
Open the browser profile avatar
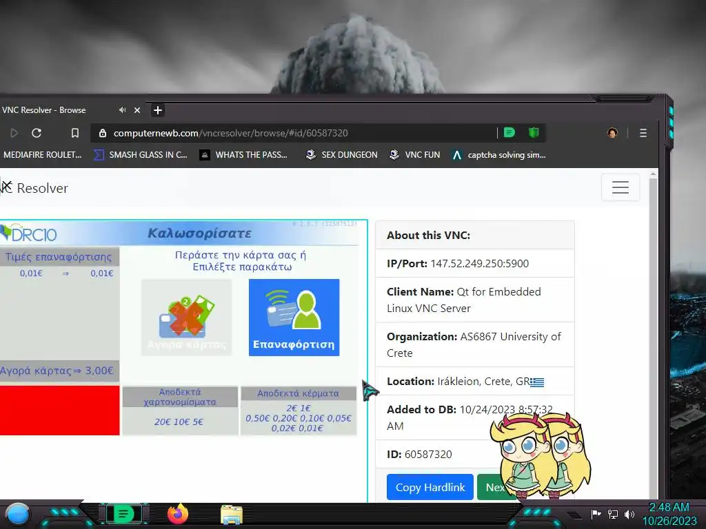pyautogui.click(x=612, y=133)
